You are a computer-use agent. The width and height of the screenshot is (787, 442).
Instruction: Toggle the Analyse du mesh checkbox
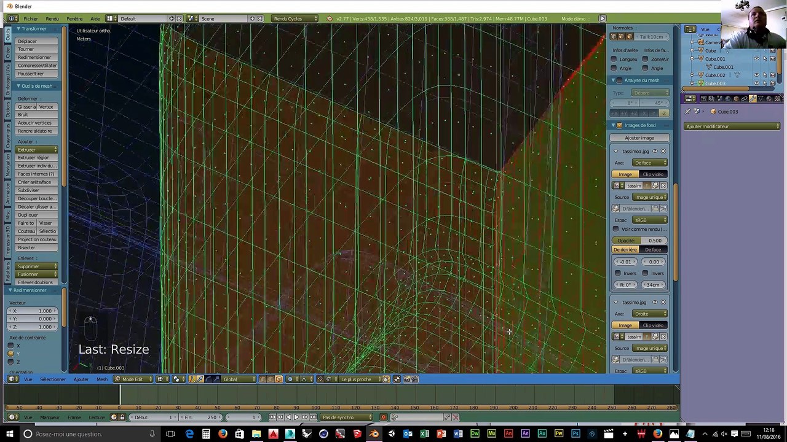[x=620, y=80]
